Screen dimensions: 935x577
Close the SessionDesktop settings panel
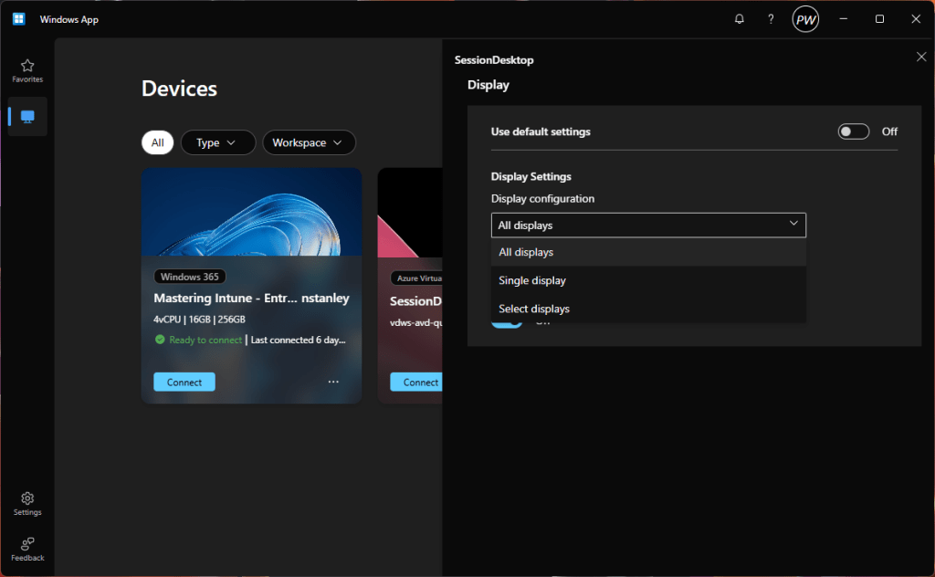tap(920, 58)
